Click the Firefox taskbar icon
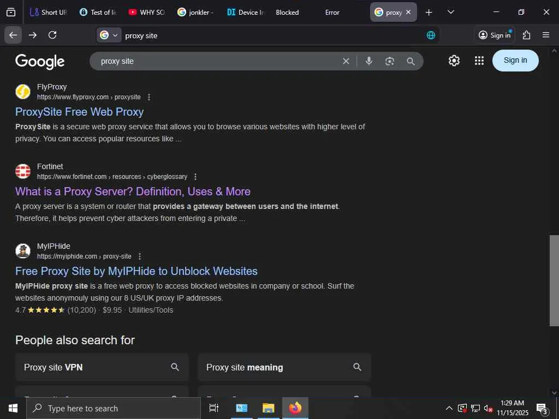The width and height of the screenshot is (559, 419). (295, 408)
